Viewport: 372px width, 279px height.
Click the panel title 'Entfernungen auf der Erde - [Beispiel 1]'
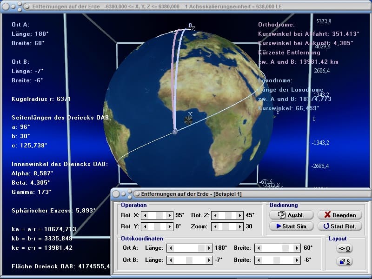191,194
